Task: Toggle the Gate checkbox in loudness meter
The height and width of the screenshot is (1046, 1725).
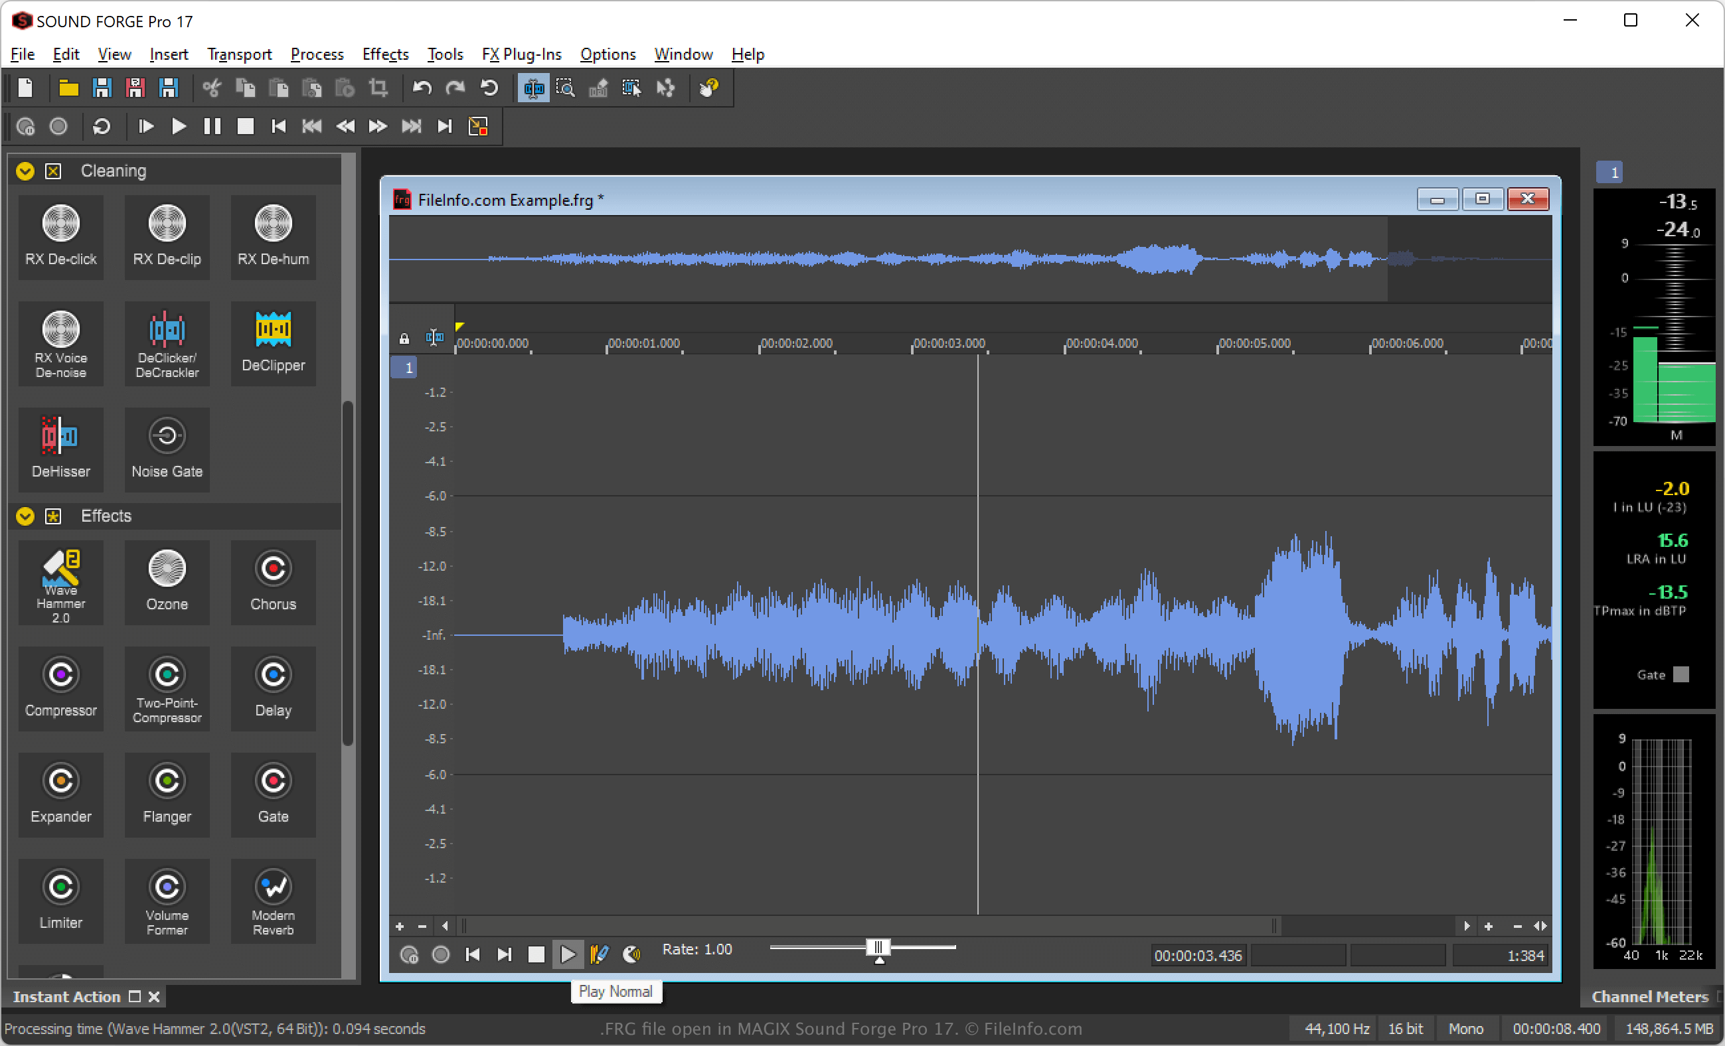Action: (1681, 675)
